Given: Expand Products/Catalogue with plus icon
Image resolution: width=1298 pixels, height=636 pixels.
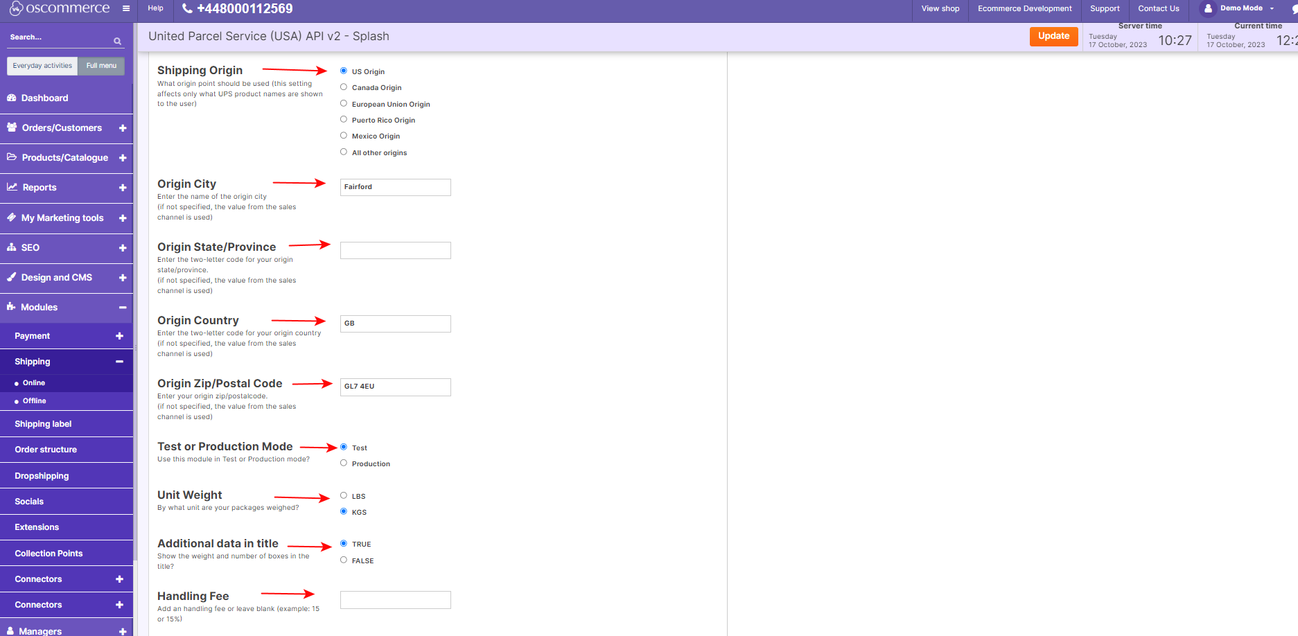Looking at the screenshot, I should tap(123, 158).
